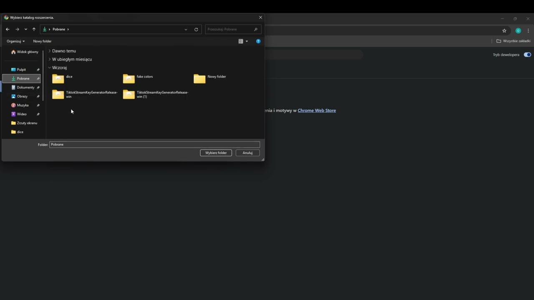Screen dimensions: 534x300
Task: Close the folder picker dialog
Action: 261,17
